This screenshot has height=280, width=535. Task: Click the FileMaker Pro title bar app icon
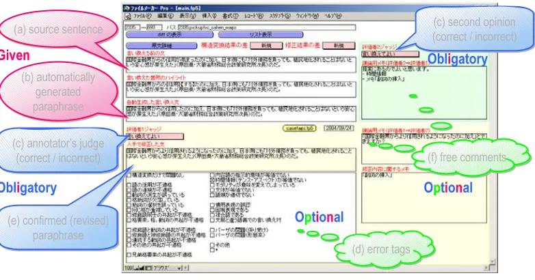coord(127,8)
